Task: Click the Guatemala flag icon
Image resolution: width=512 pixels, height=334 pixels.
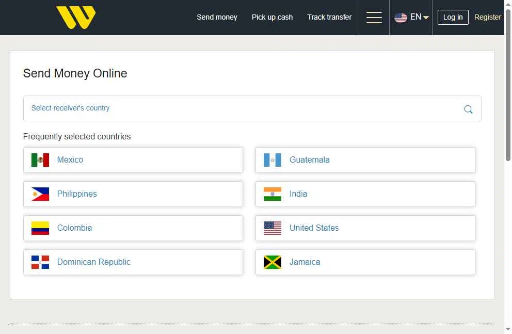Action: (x=273, y=160)
